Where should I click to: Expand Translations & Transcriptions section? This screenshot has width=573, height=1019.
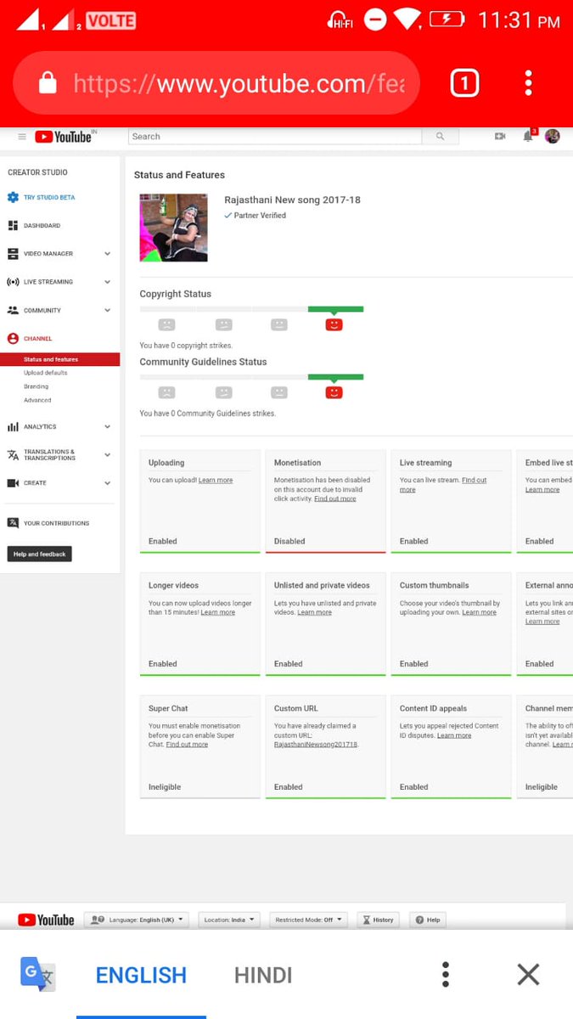click(x=107, y=455)
